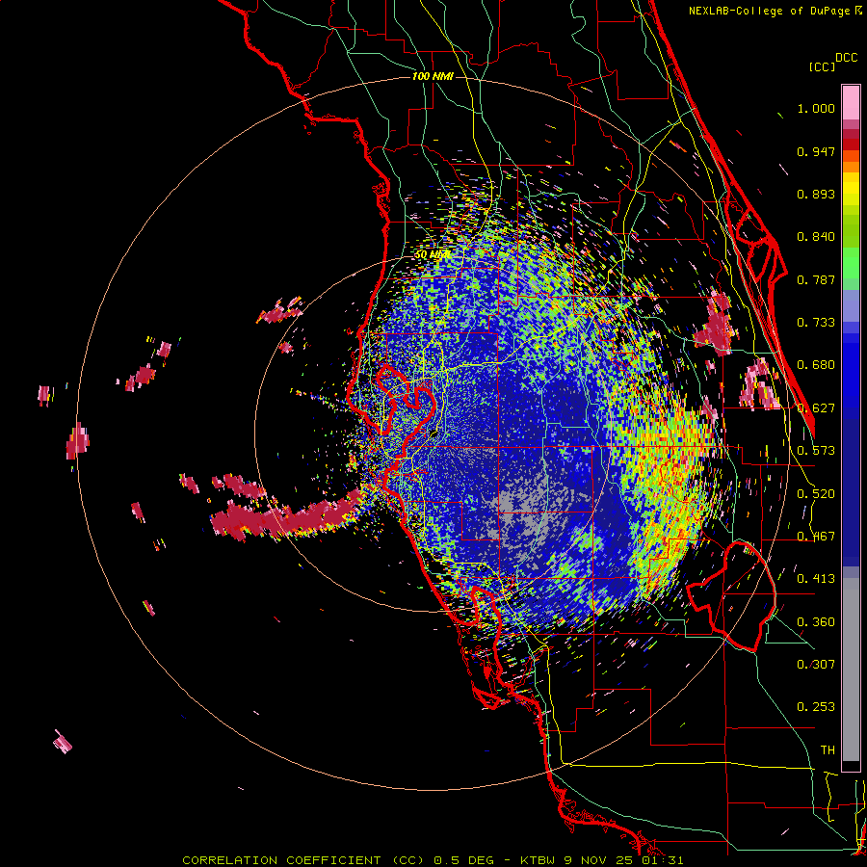Click the TH threshold label on legend
Image resolution: width=867 pixels, height=867 pixels.
pyautogui.click(x=828, y=750)
